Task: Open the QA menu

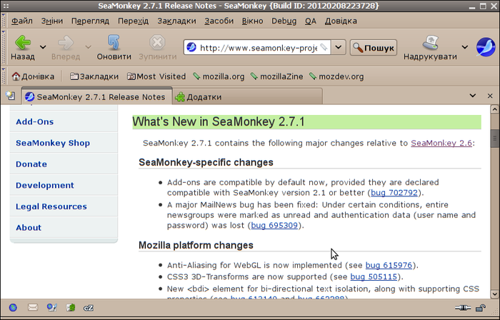Action: coord(311,21)
